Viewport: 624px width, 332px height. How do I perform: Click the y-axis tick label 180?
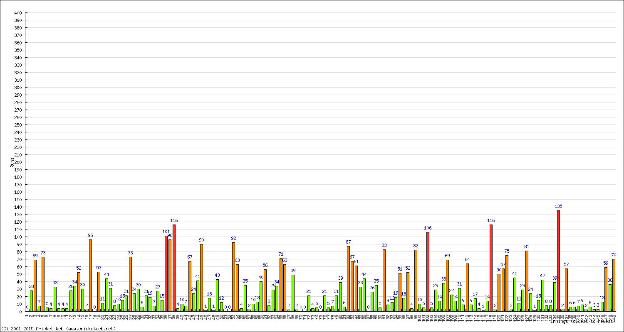point(17,177)
